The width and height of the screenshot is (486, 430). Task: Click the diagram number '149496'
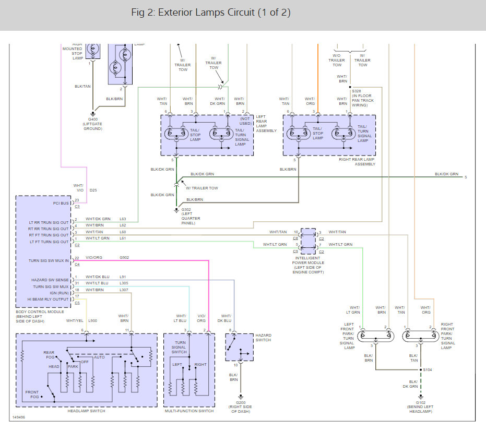point(19,417)
